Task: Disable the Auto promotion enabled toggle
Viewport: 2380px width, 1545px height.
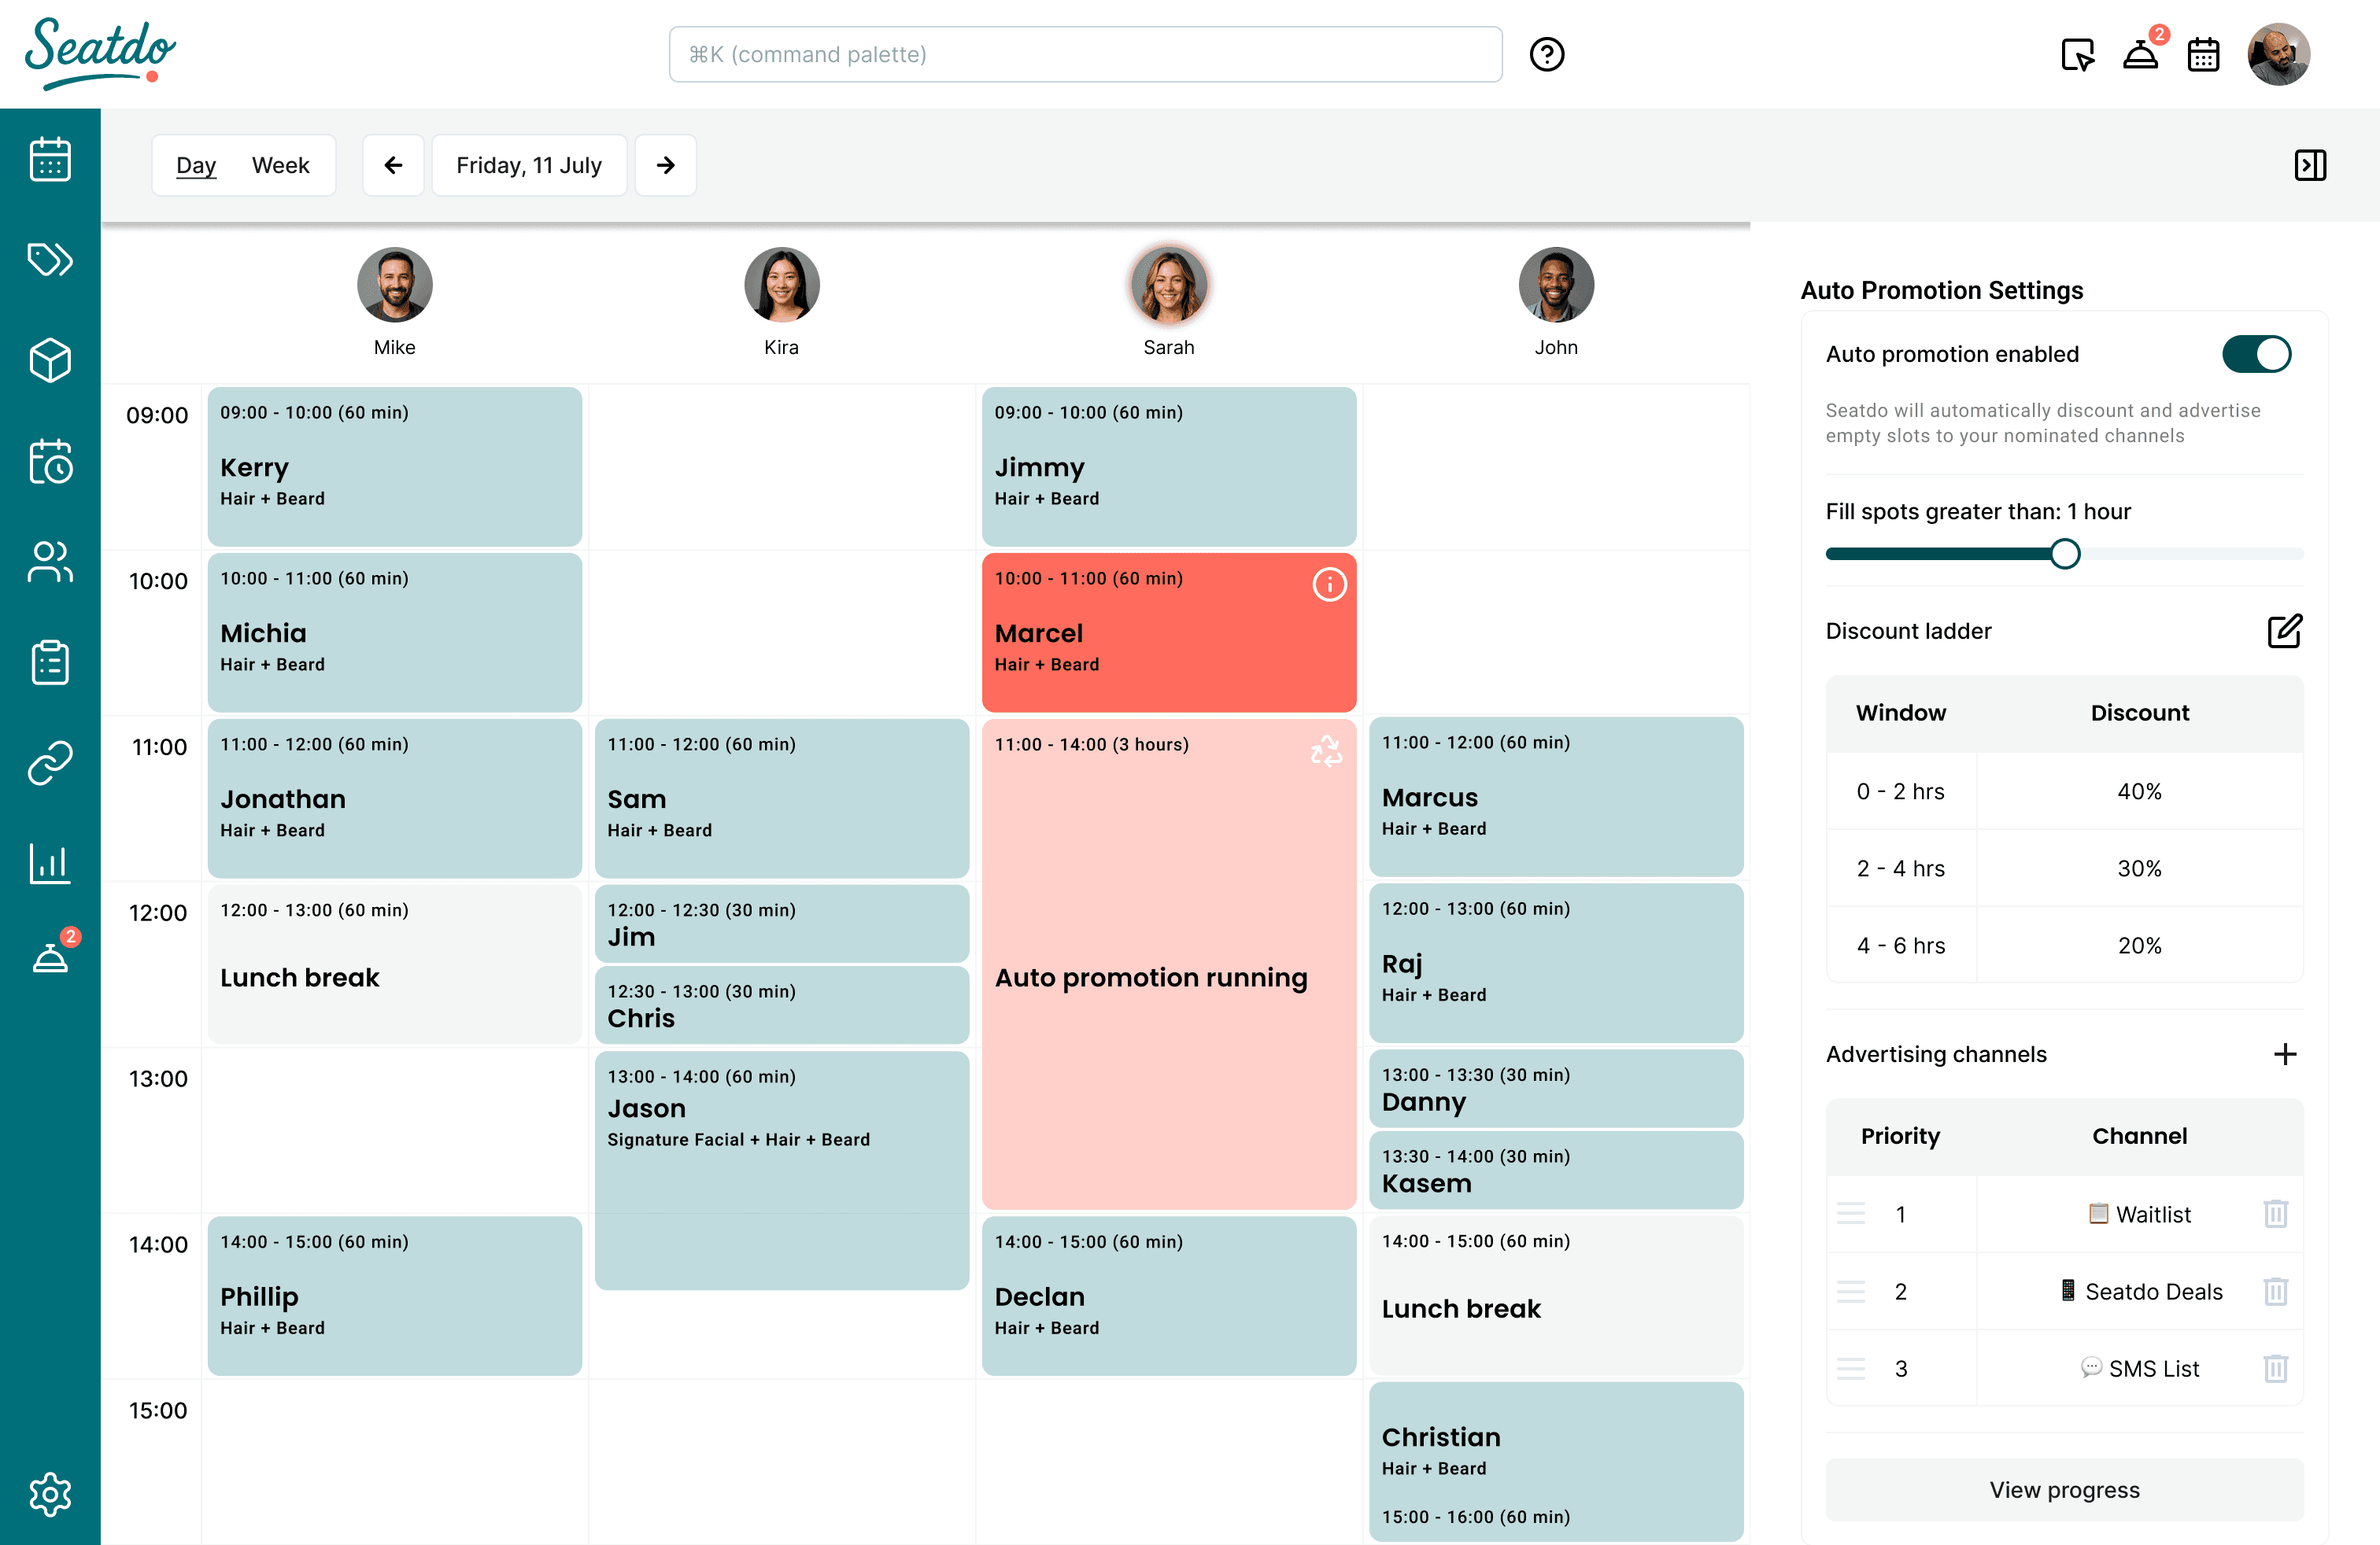Action: [x=2256, y=354]
